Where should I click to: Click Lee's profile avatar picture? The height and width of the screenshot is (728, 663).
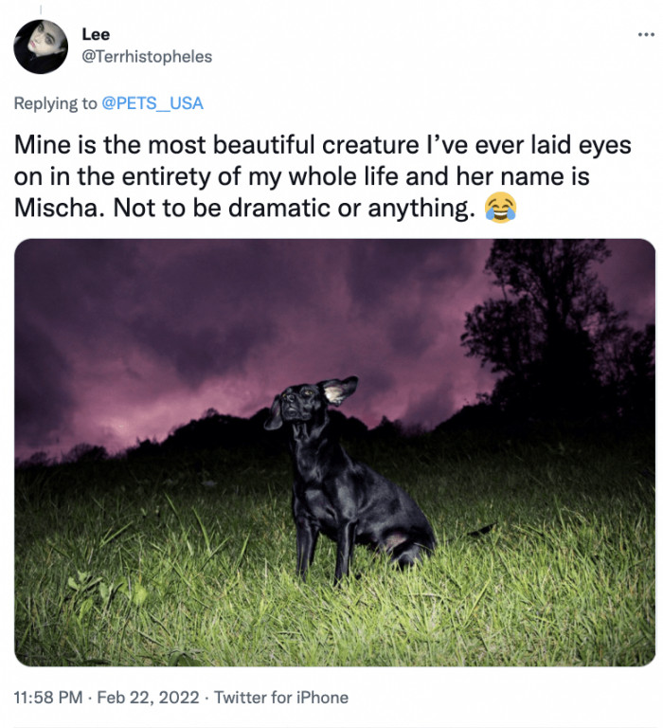click(x=41, y=46)
